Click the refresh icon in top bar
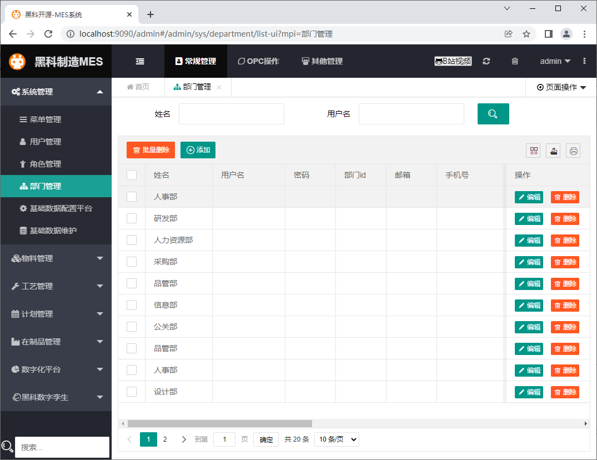Viewport: 597px width, 460px height. point(486,61)
